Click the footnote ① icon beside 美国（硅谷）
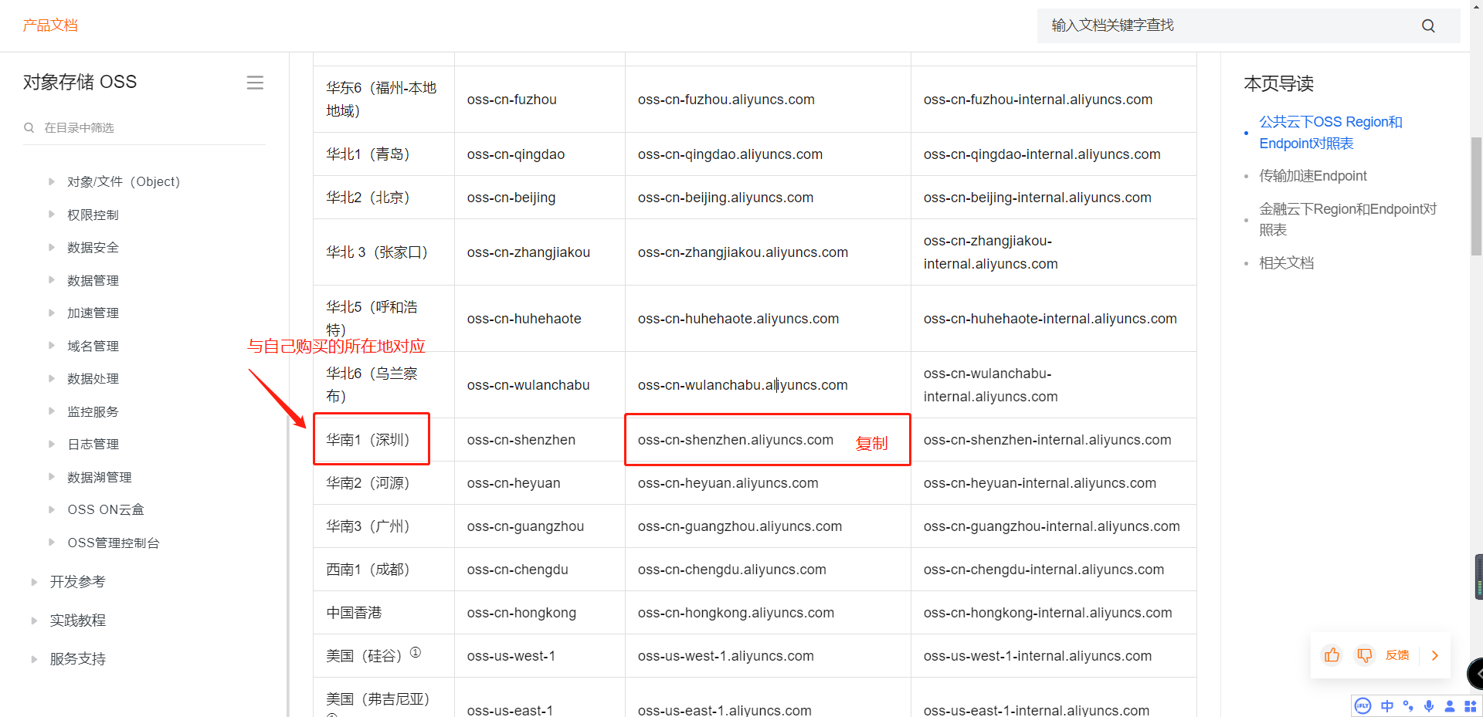Viewport: 1483px width, 717px height. (416, 652)
